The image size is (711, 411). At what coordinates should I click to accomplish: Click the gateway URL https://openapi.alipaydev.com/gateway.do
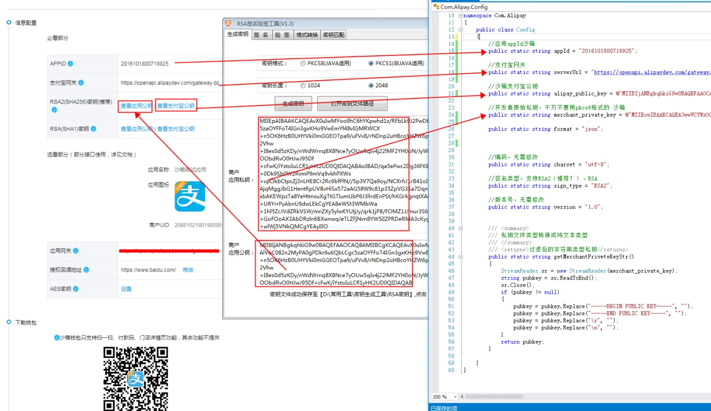170,83
